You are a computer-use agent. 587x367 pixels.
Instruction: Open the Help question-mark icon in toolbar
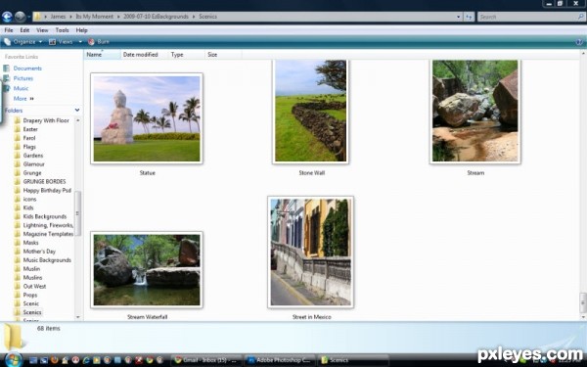[579, 42]
